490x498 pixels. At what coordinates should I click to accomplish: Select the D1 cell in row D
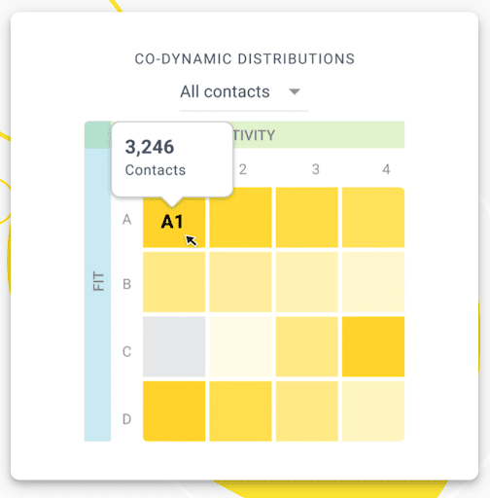click(174, 411)
